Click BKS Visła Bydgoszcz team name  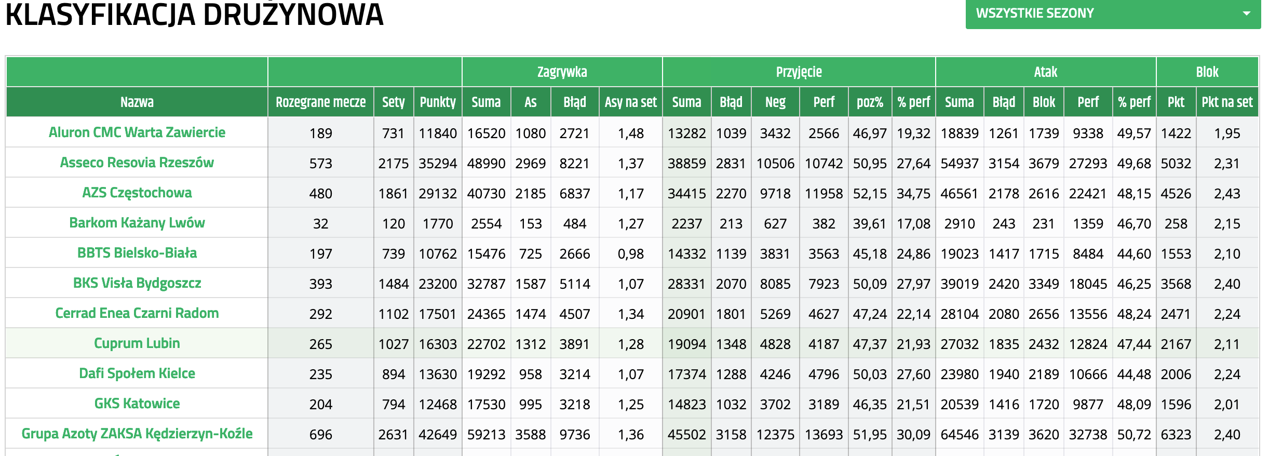(x=137, y=283)
